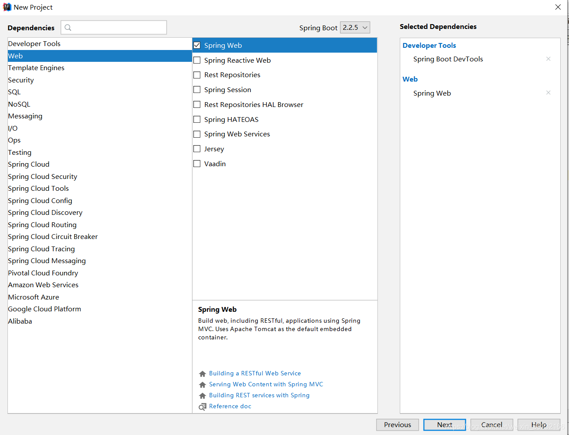Choose Spring Cloud Messaging category
This screenshot has width=569, height=435.
pyautogui.click(x=100, y=261)
